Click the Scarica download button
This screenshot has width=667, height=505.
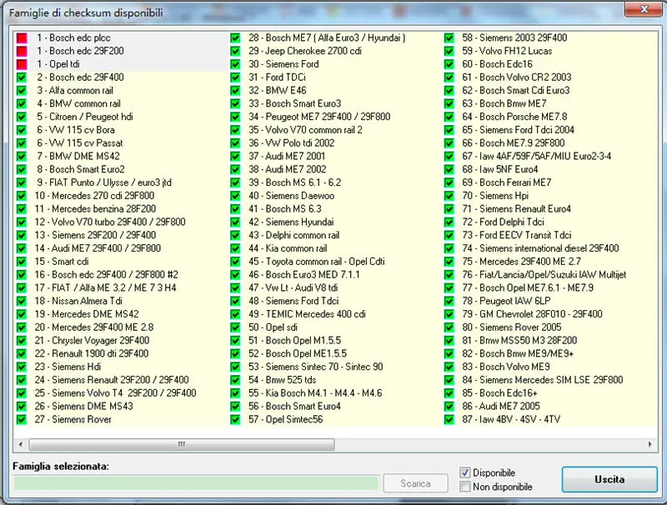coord(415,483)
